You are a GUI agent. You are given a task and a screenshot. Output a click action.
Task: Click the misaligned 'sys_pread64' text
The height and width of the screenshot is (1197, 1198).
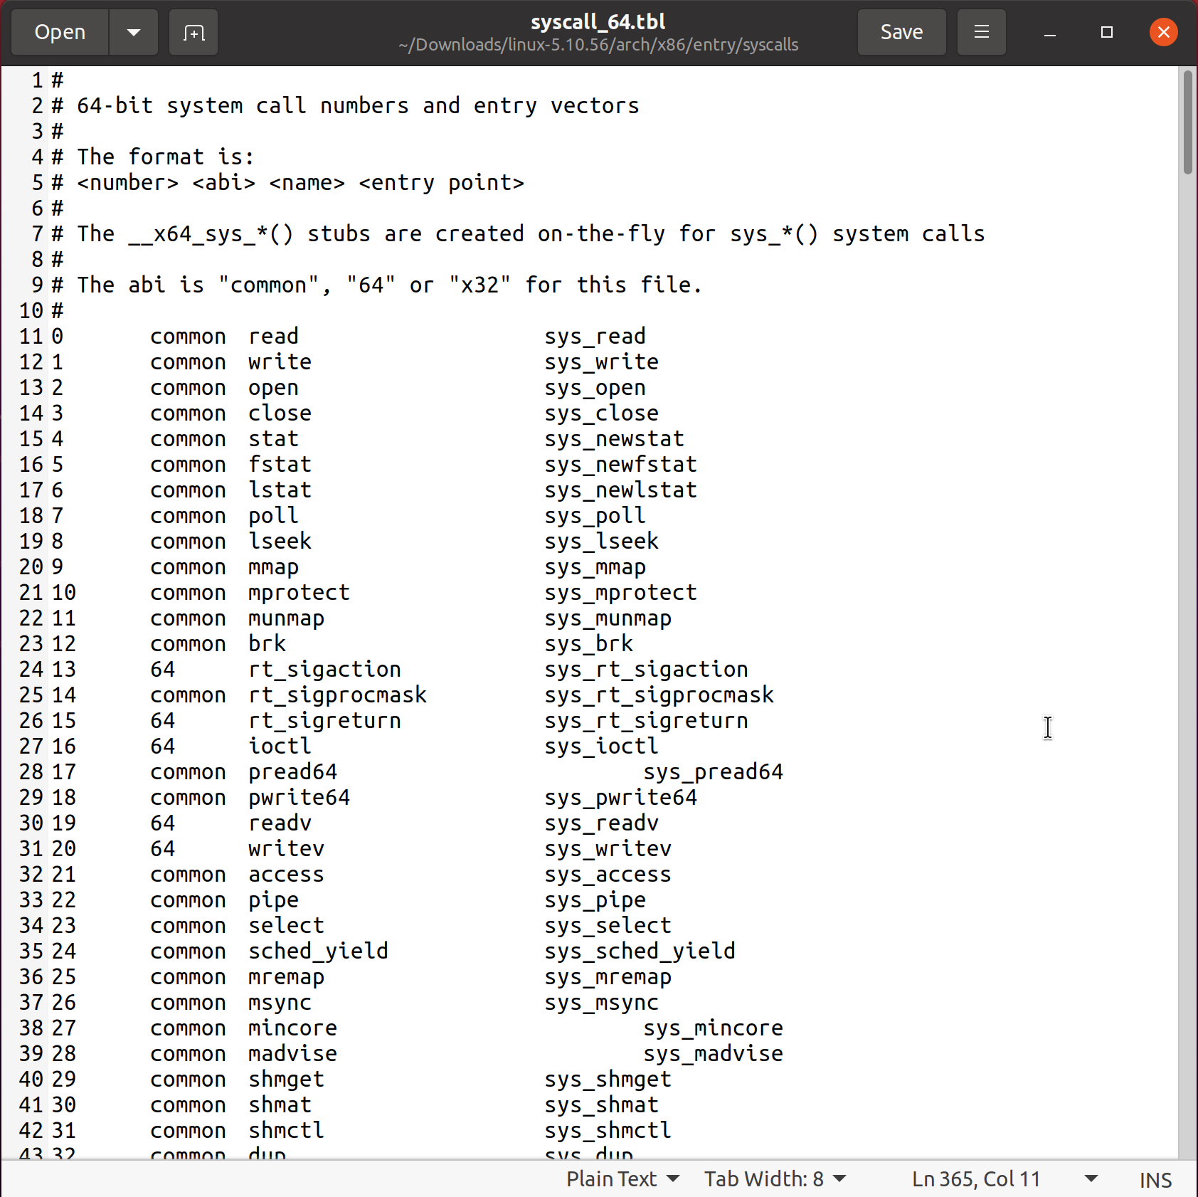coord(713,771)
